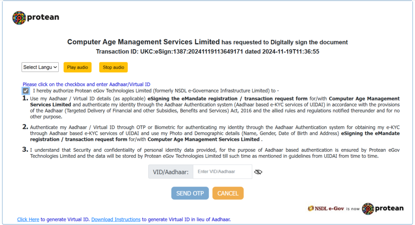Click the Protean logo at bottom right
The height and width of the screenshot is (225, 415).
383,209
